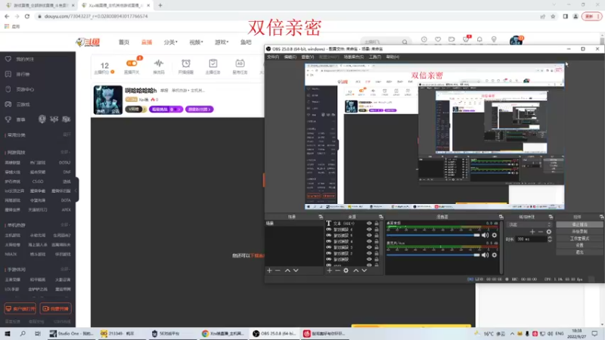Expand the 视频 video dropdown in Douyu nav
605x340 pixels.
pyautogui.click(x=196, y=42)
